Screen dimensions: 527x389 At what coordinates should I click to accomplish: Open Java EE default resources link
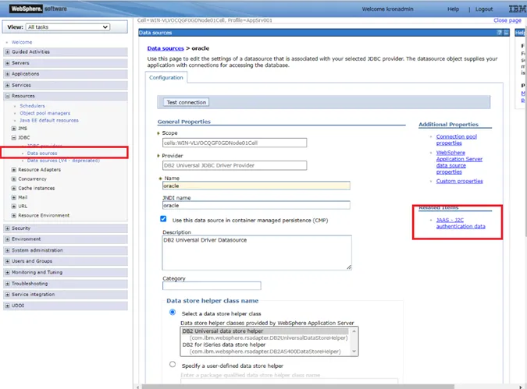point(49,121)
